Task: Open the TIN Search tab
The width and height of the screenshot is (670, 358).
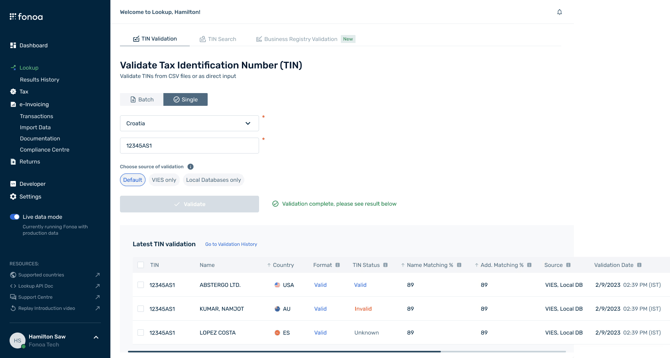Action: [218, 39]
